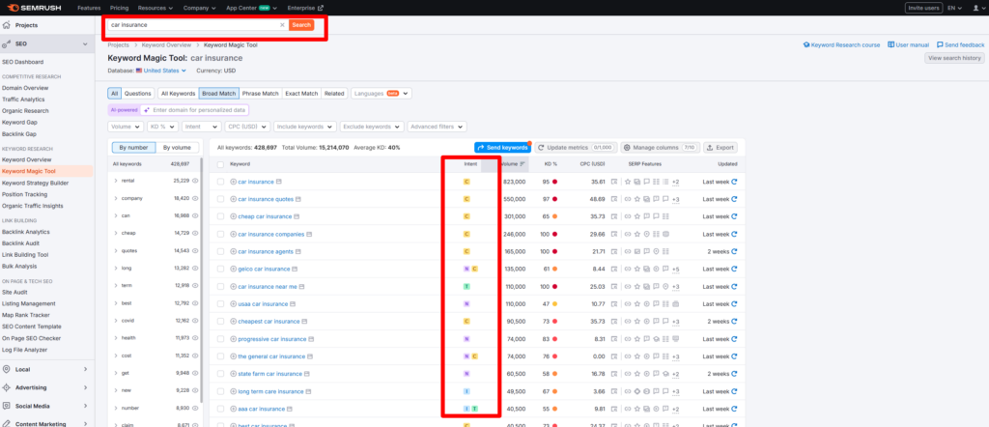Check the car insurance row checkbox

tap(220, 182)
